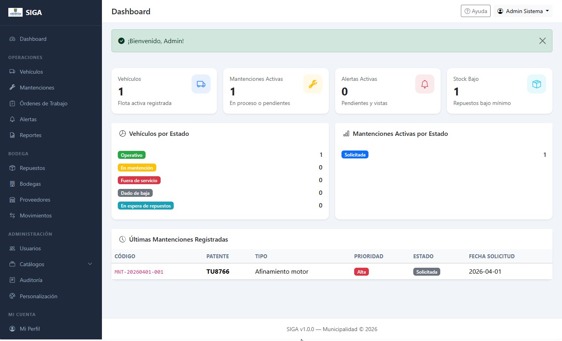The image size is (562, 341).
Task: Open the Ayuda help button
Action: 476,11
